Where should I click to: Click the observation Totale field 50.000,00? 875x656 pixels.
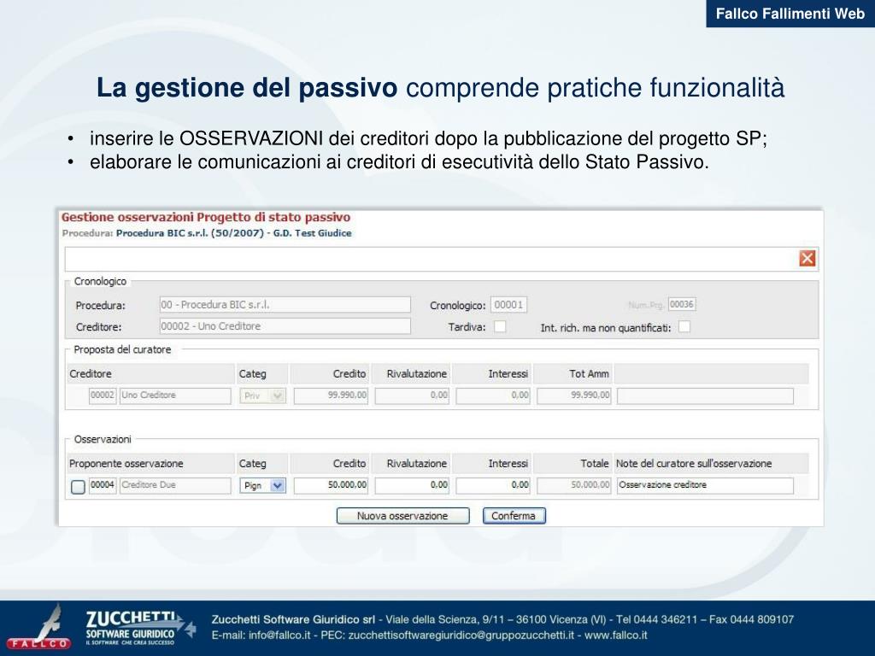[x=573, y=485]
